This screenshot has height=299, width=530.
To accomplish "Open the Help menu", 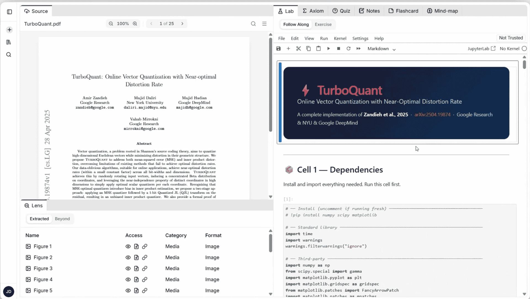I will pos(379,38).
